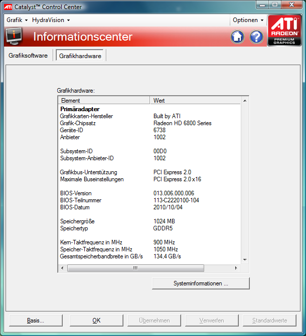Open the Optionen dropdown menu
The image size is (306, 336).
248,20
